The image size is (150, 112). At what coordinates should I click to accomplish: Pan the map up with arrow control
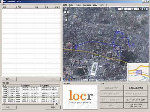point(66,9)
